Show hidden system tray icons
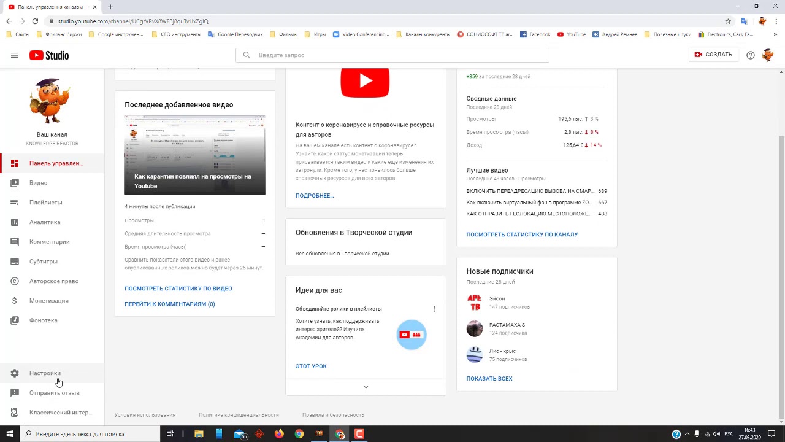 pos(687,434)
